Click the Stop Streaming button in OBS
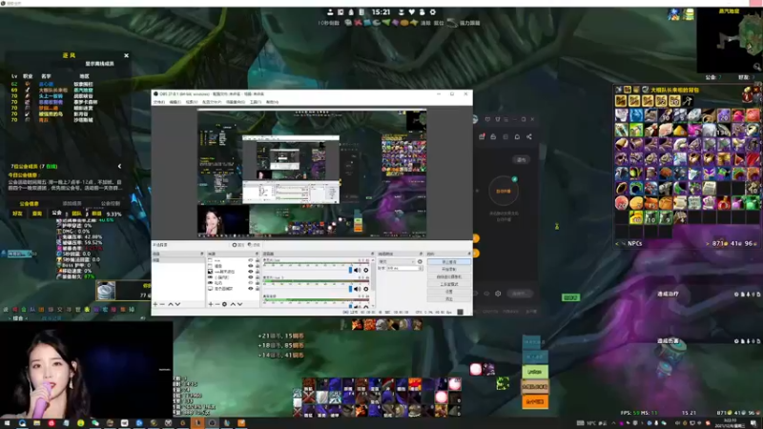This screenshot has width=763, height=429. [448, 261]
